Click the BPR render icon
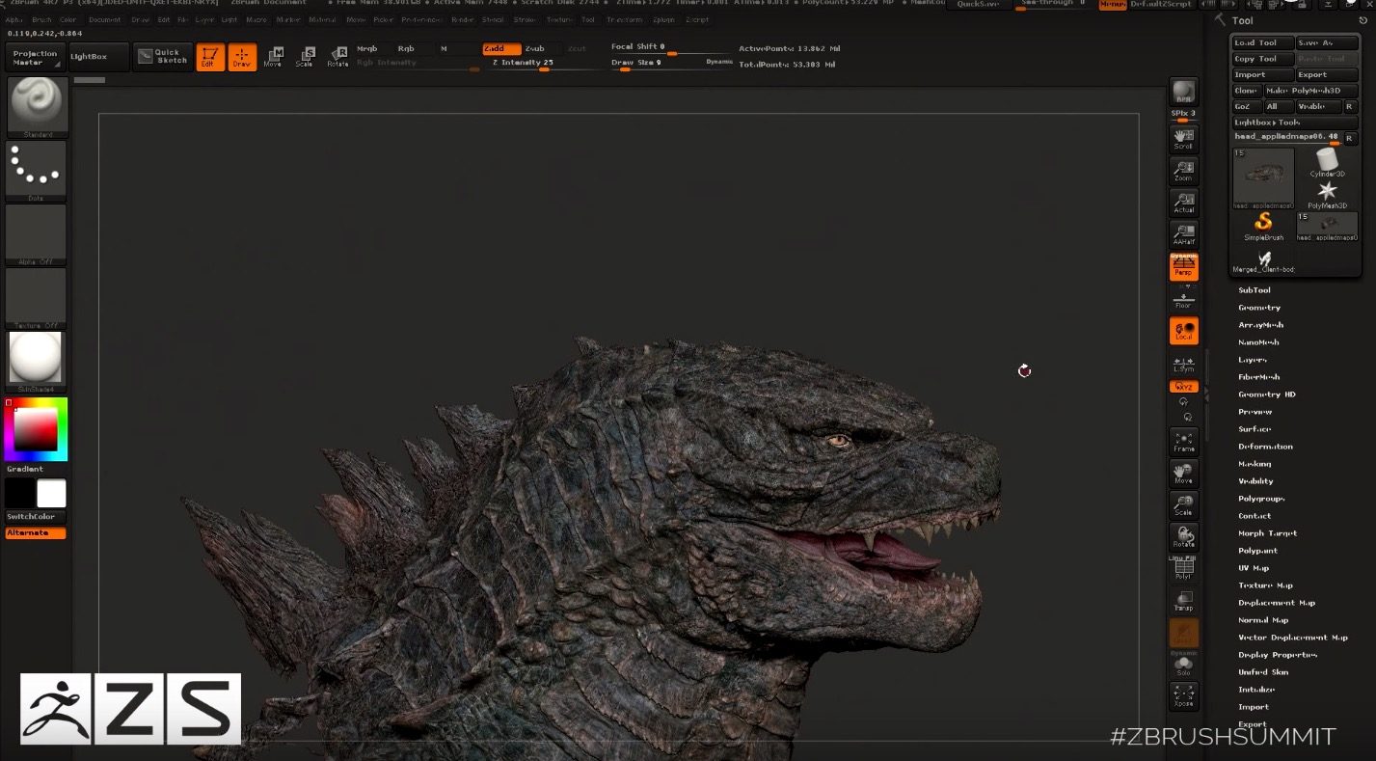This screenshot has height=761, width=1376. pyautogui.click(x=1183, y=93)
